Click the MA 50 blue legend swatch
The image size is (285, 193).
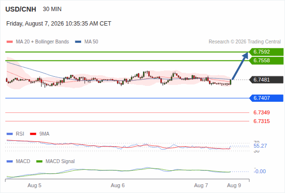coord(78,42)
